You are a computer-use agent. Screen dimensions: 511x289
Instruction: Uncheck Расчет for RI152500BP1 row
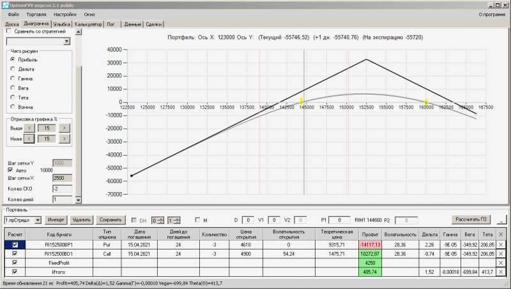(15, 245)
